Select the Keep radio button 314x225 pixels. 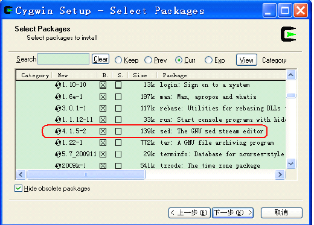coord(118,60)
